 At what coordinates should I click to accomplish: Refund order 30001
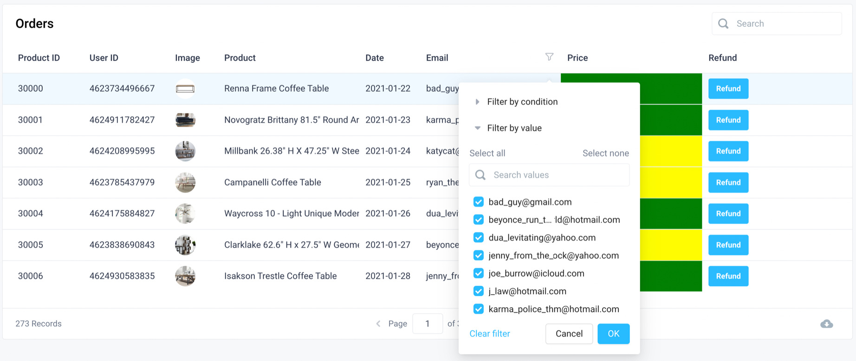click(x=728, y=120)
